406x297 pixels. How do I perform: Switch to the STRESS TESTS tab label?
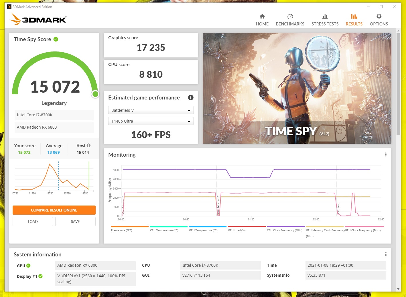(x=325, y=24)
